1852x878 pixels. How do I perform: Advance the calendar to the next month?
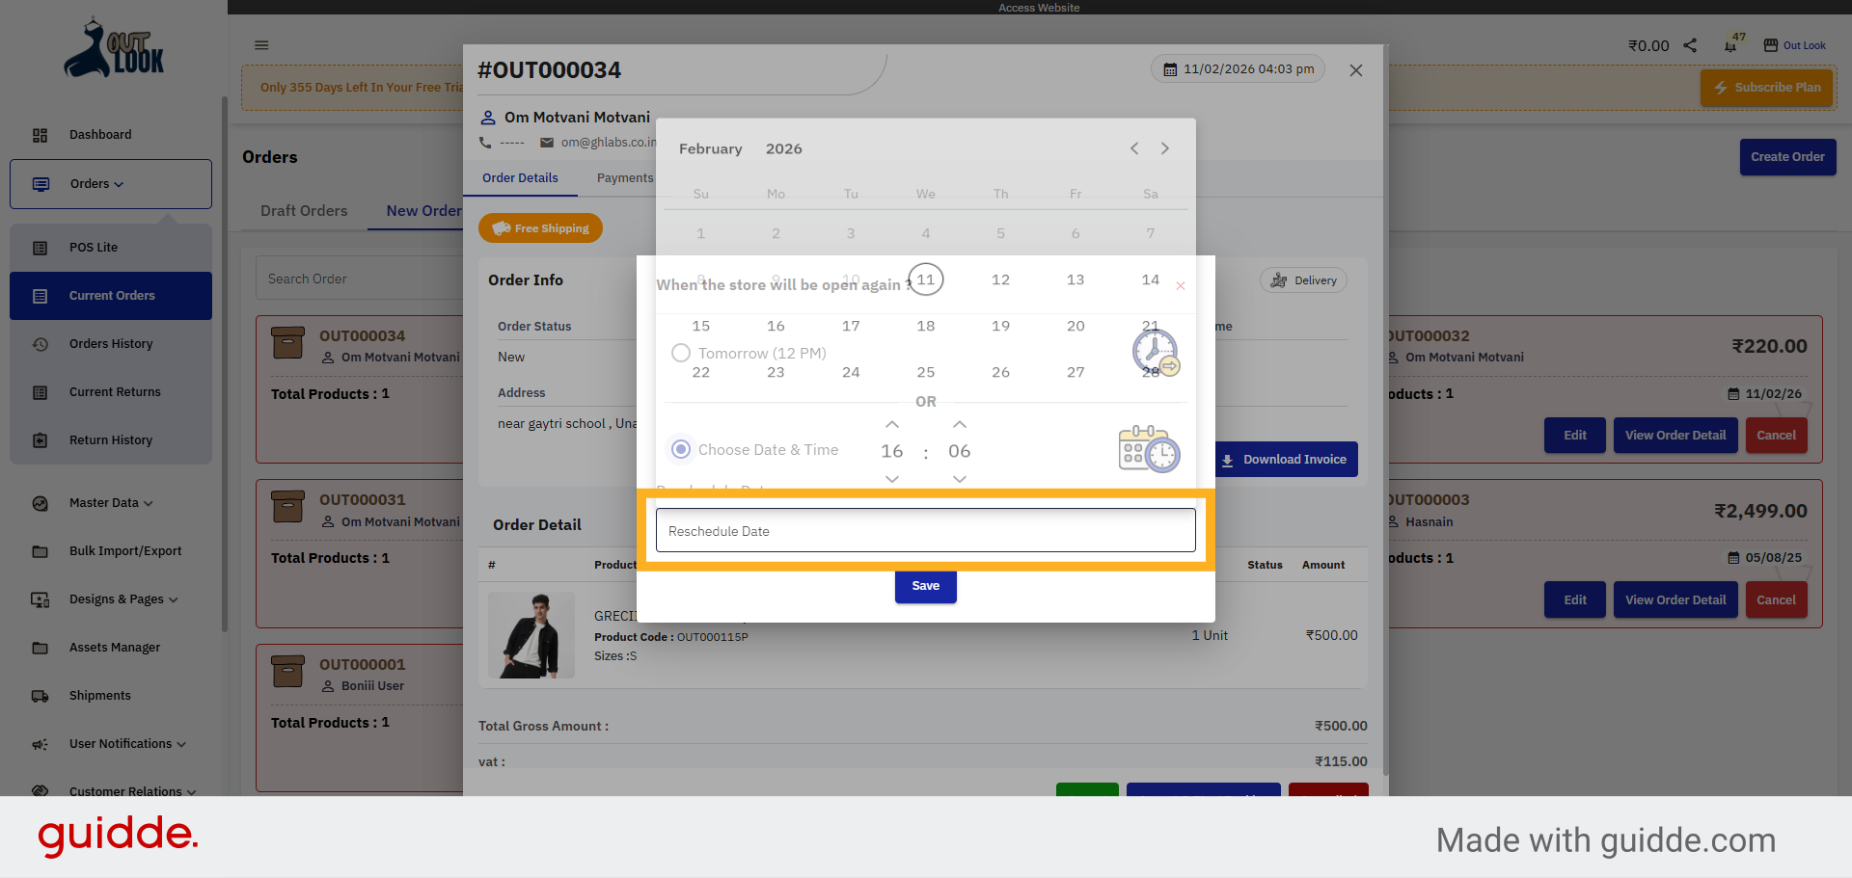(x=1164, y=148)
